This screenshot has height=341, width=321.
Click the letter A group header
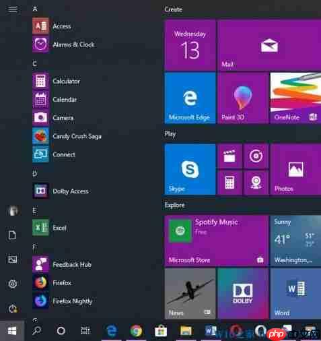pos(35,9)
